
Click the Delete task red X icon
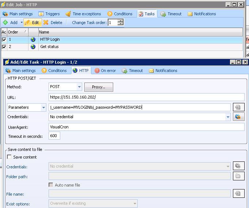(x=46, y=23)
